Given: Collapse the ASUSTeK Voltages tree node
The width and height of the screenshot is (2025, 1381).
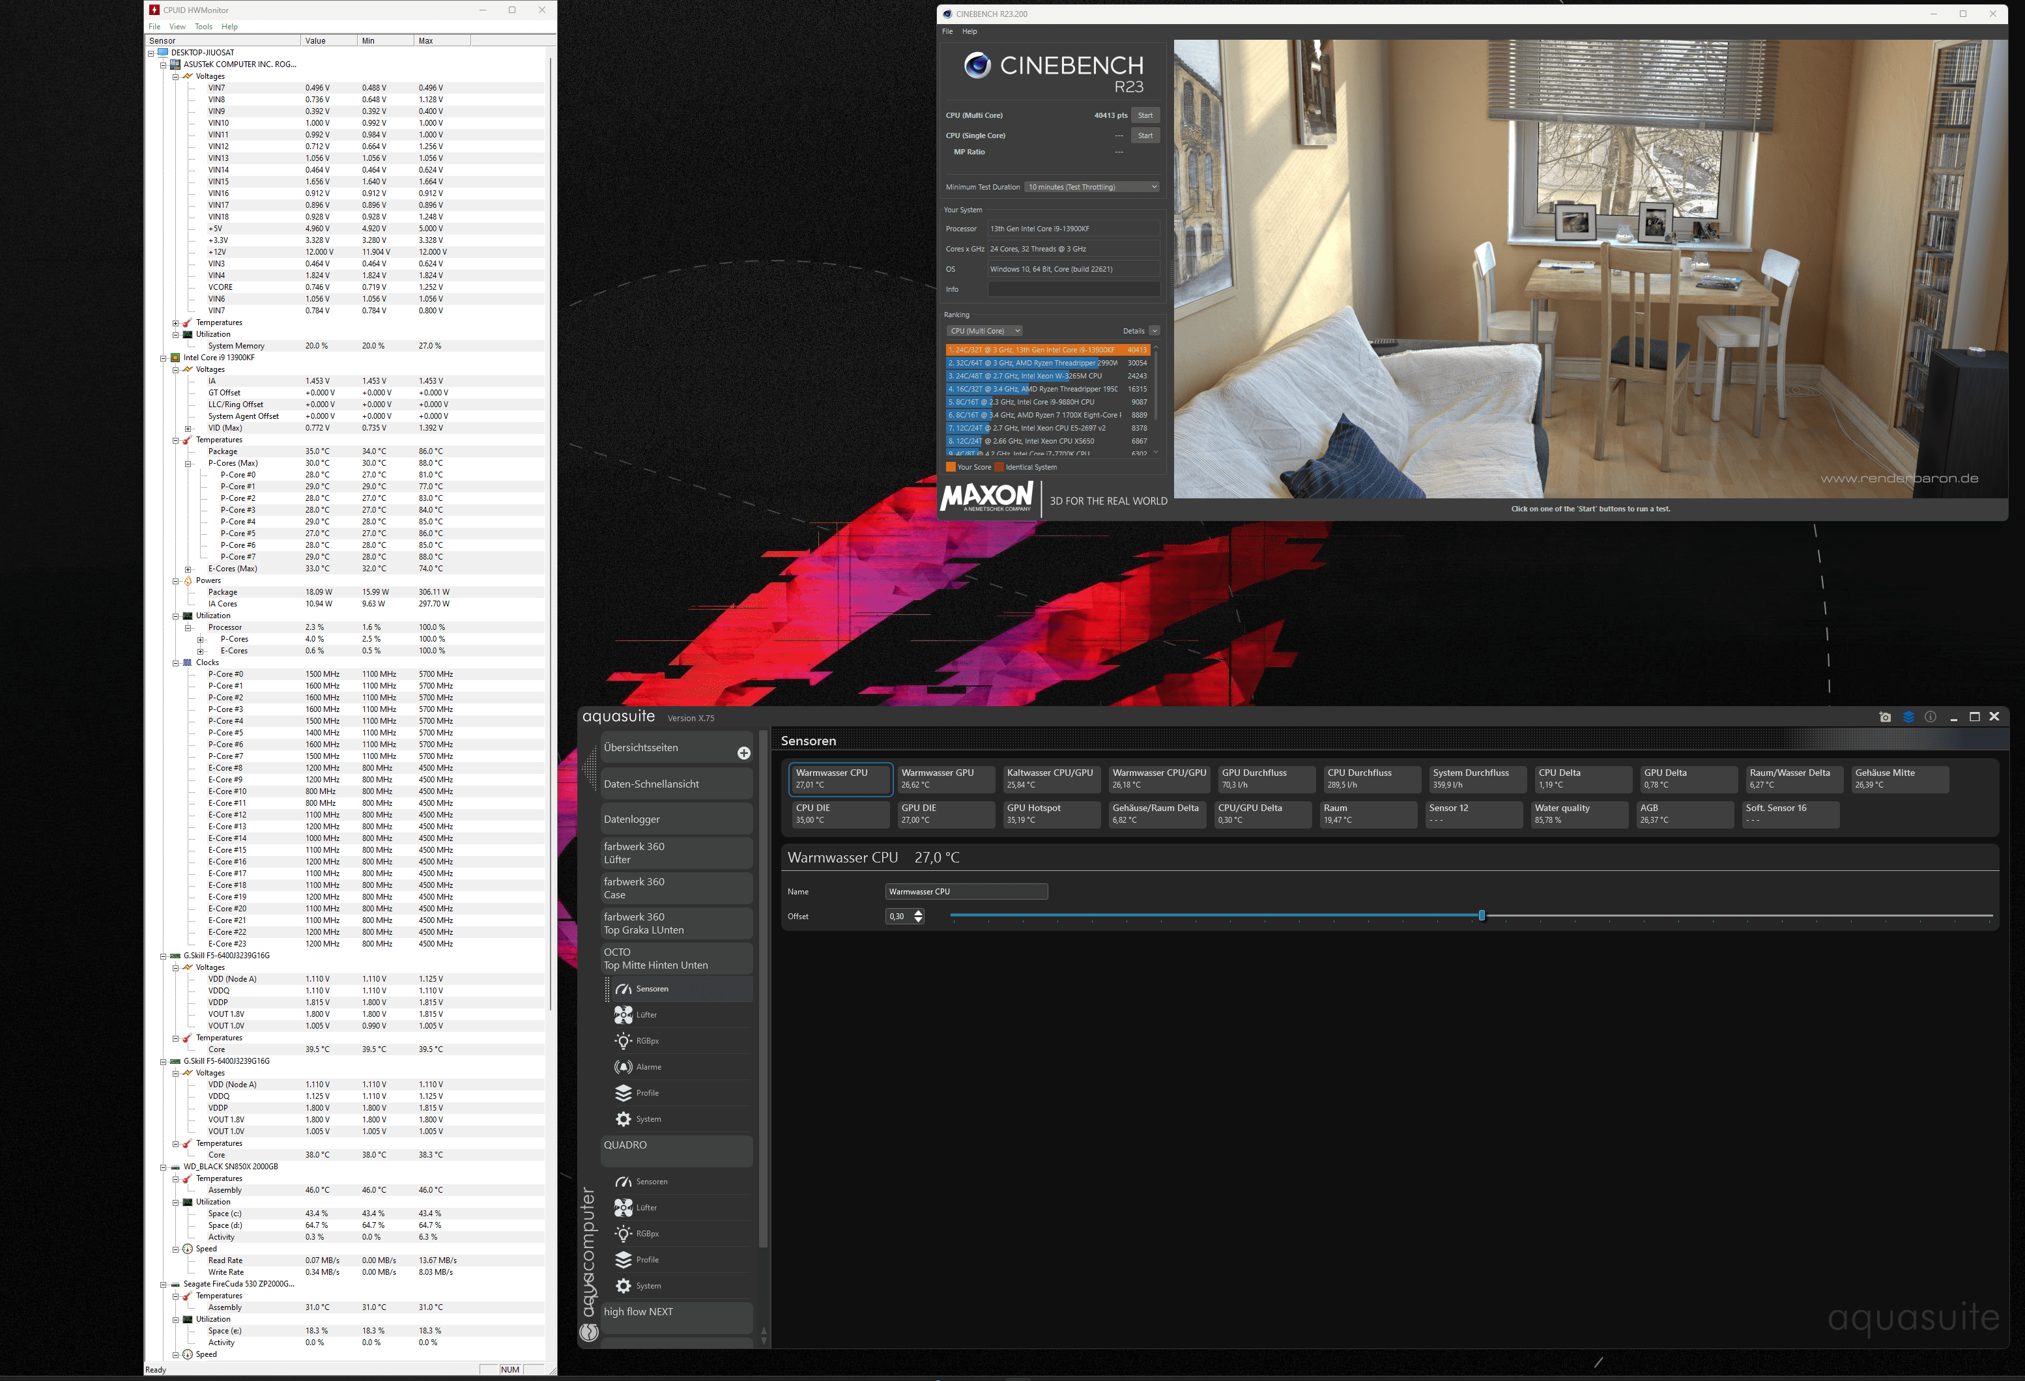Looking at the screenshot, I should (175, 77).
